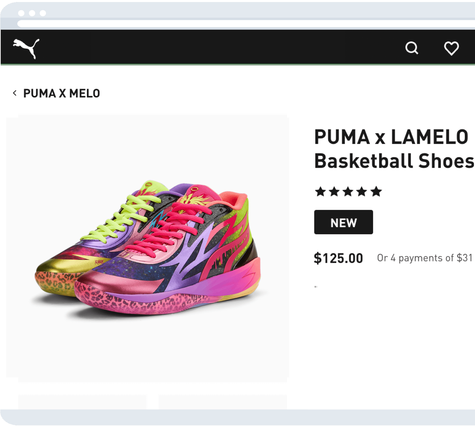Viewport: 475px width, 426px height.
Task: Open wishlist via the heart icon
Action: tap(451, 48)
